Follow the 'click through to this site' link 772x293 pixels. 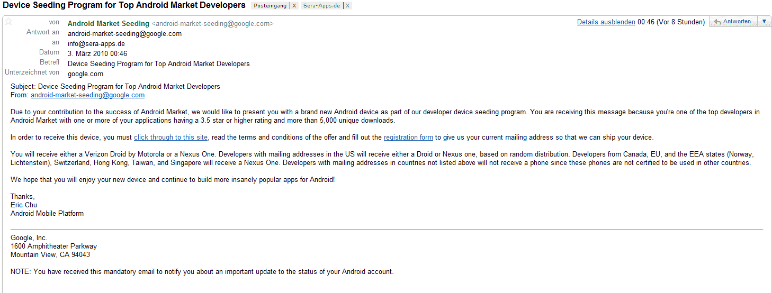pos(171,138)
